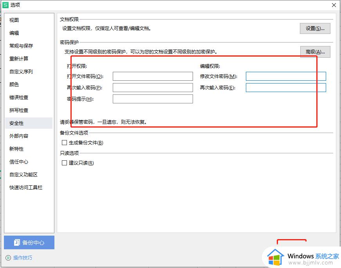Open 信任中心 settings
This screenshot has height=268, width=341.
coord(19,162)
